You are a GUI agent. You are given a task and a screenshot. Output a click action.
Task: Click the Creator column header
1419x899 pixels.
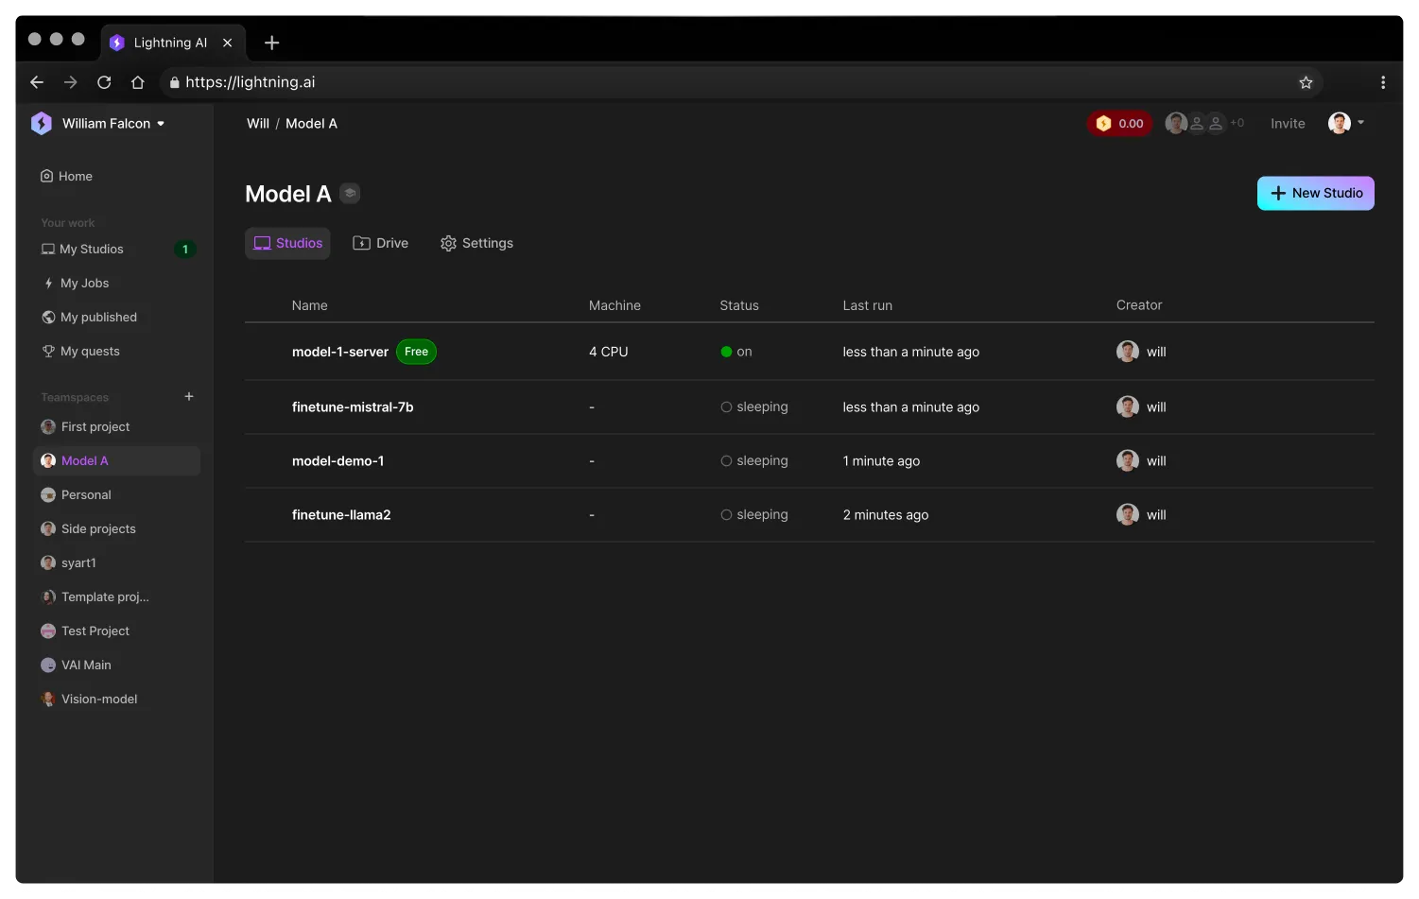1139,306
